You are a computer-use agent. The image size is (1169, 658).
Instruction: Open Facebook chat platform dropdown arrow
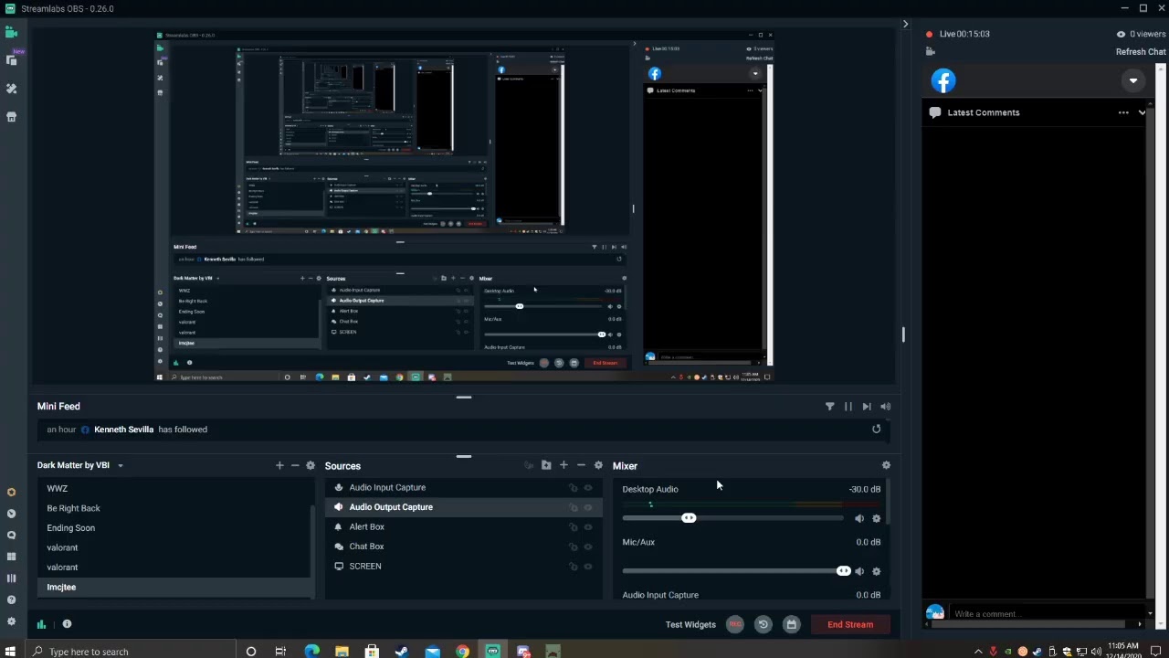tap(1133, 80)
